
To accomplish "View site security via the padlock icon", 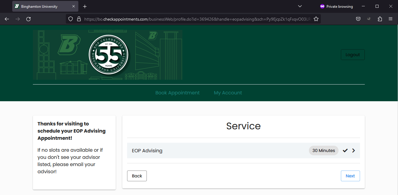I will [x=79, y=19].
